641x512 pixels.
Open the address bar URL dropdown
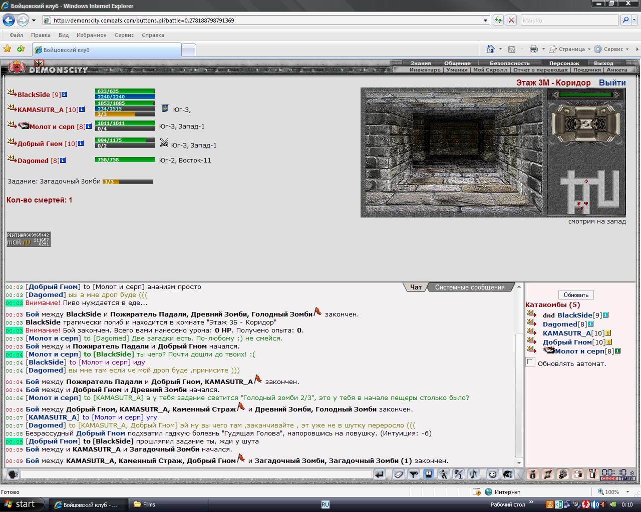point(485,20)
